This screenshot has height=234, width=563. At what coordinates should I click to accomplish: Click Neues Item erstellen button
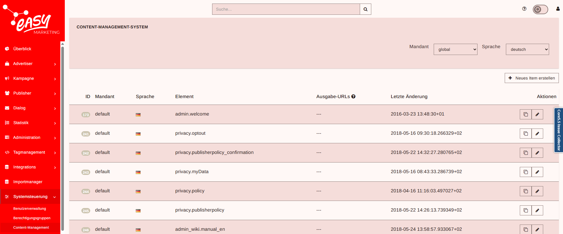coord(531,78)
